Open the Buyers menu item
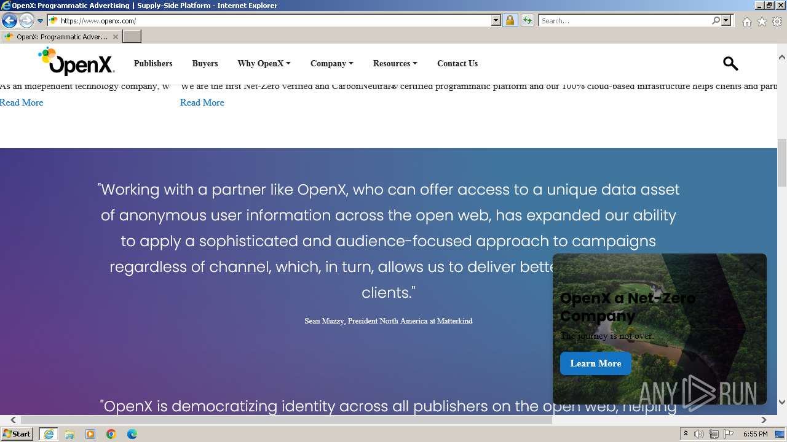Image resolution: width=787 pixels, height=442 pixels. 205,63
